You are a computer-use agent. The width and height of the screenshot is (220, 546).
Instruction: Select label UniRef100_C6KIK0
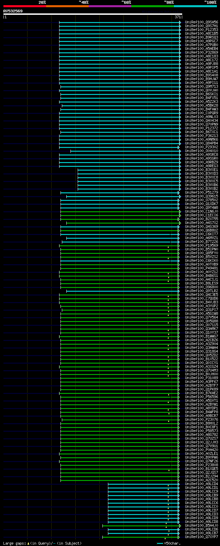pos(201,260)
